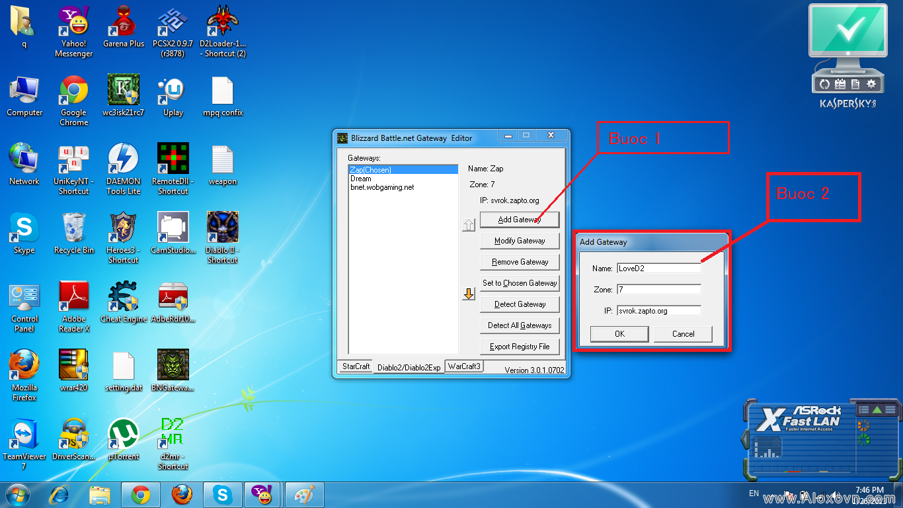Screen dimensions: 903x508
Task: Click the Zone input field
Action: coord(658,290)
